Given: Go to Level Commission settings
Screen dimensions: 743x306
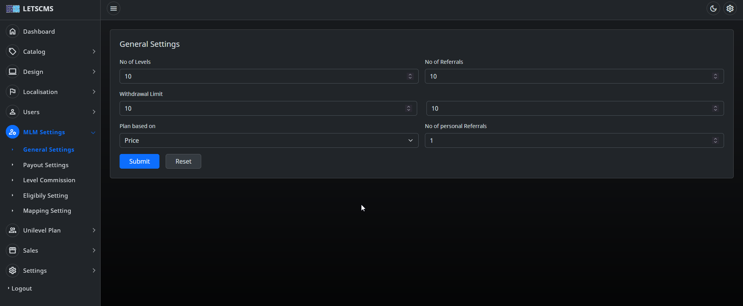Looking at the screenshot, I should point(49,180).
